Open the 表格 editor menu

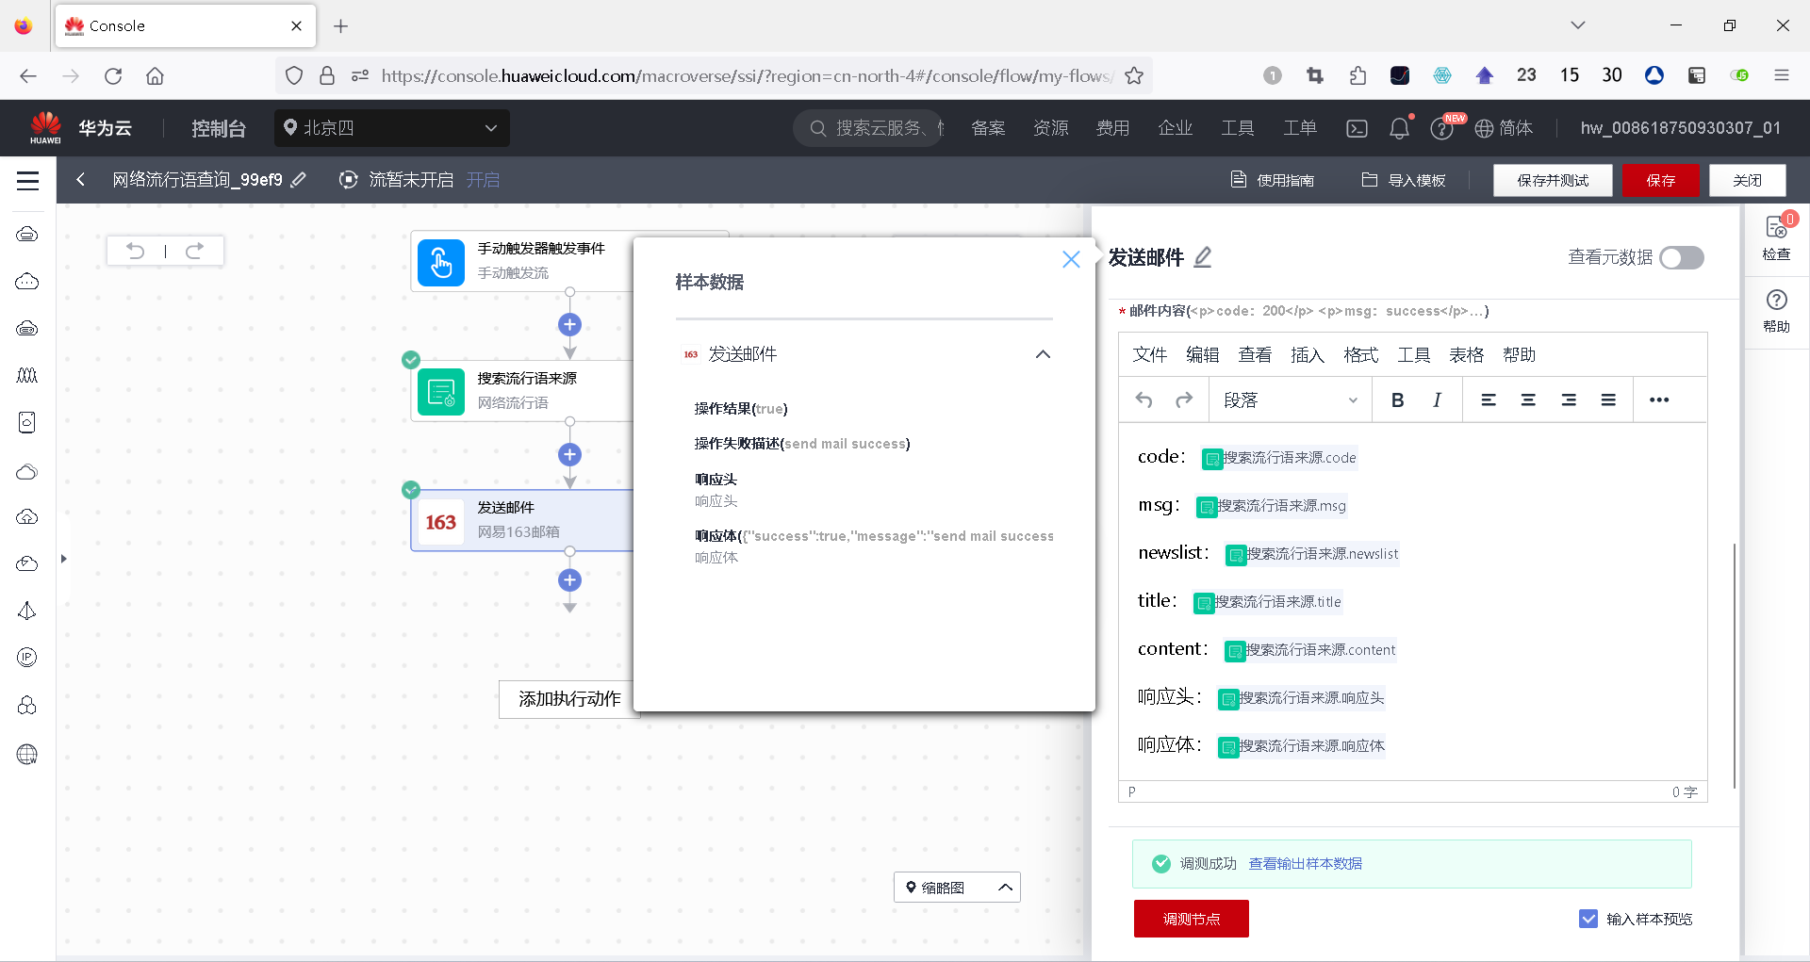pos(1467,355)
